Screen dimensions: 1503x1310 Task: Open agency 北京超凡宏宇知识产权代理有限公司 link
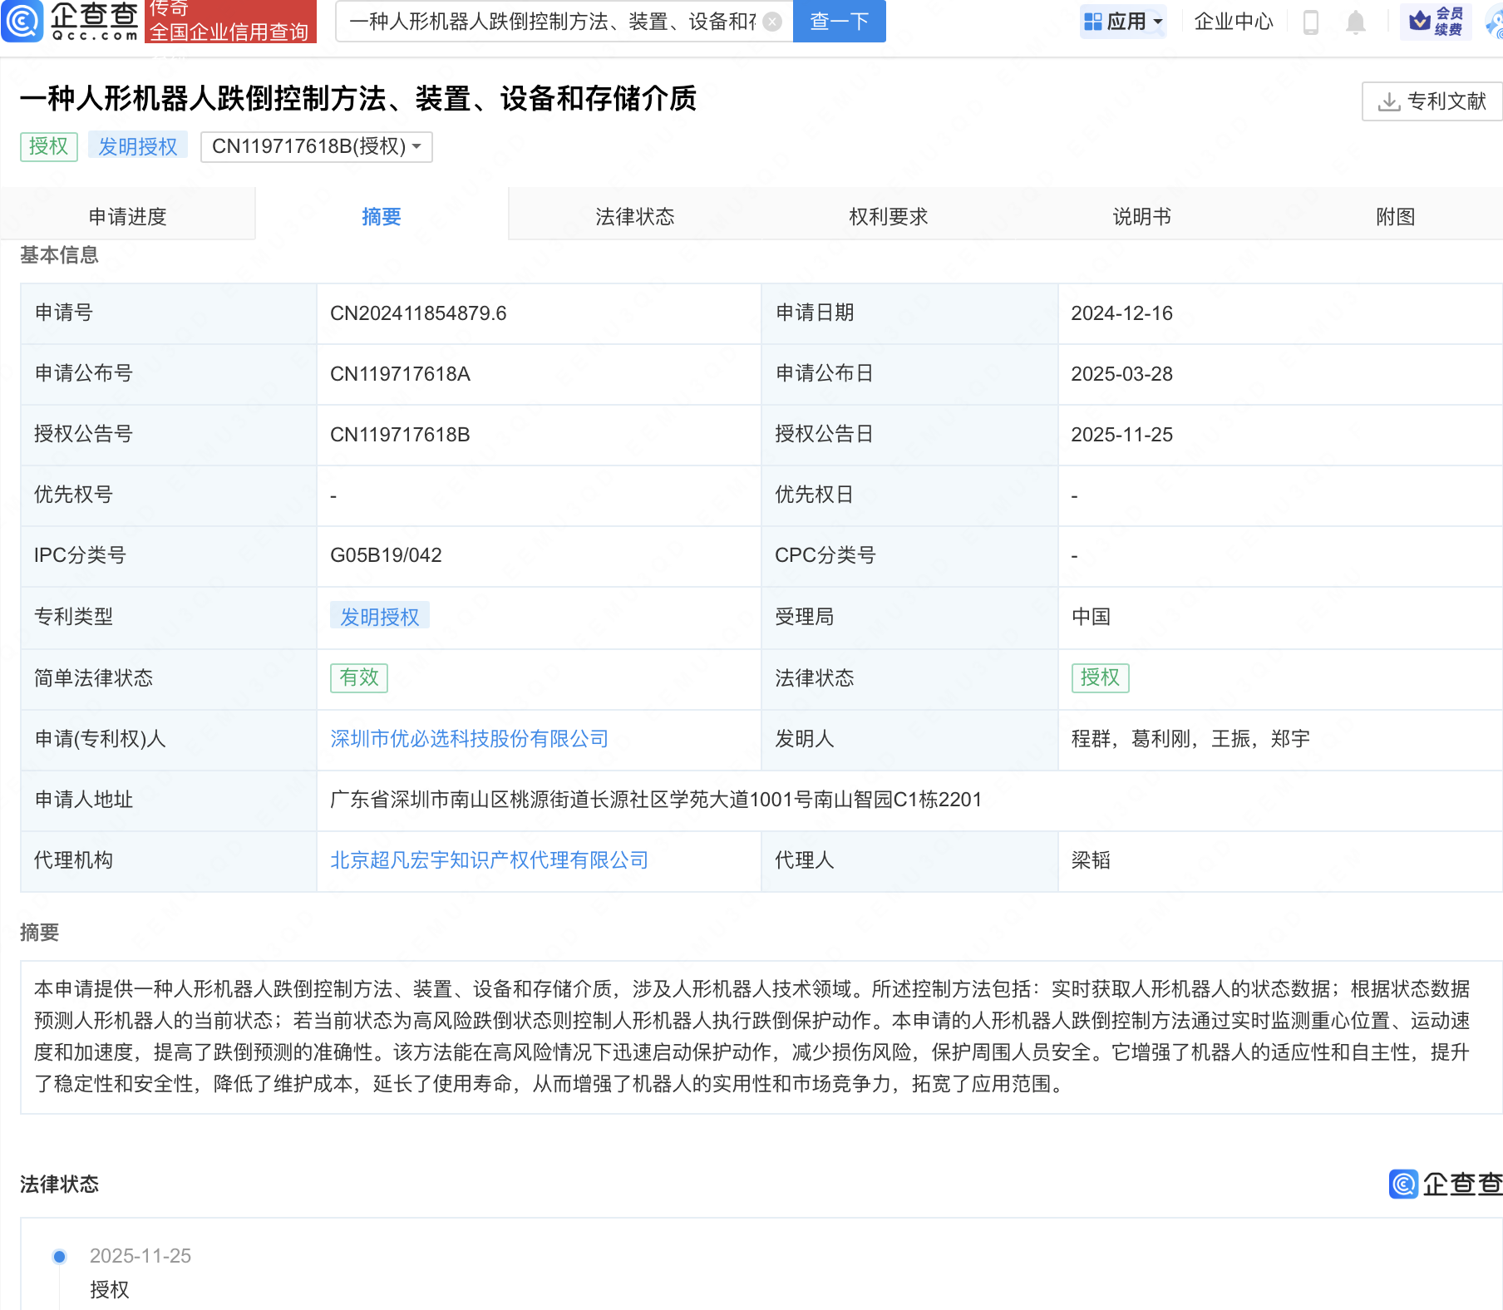[x=489, y=860]
